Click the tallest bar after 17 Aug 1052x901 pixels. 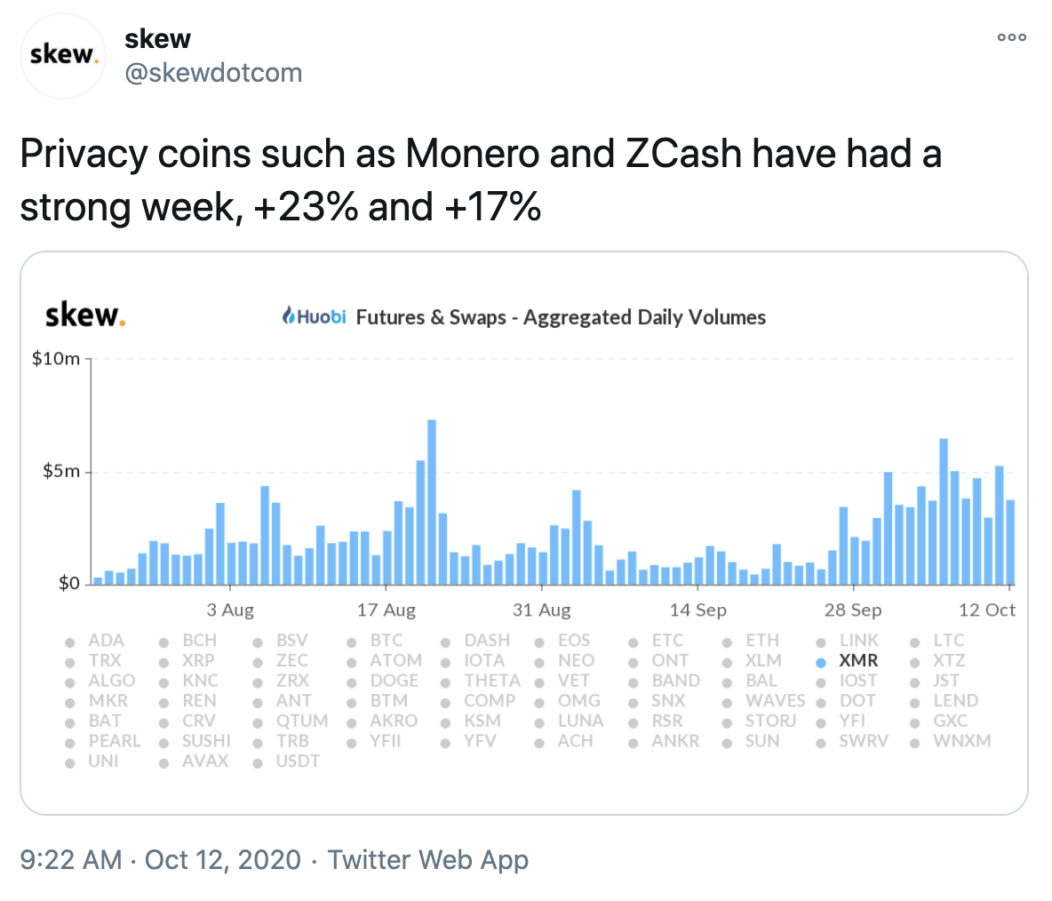coord(432,502)
